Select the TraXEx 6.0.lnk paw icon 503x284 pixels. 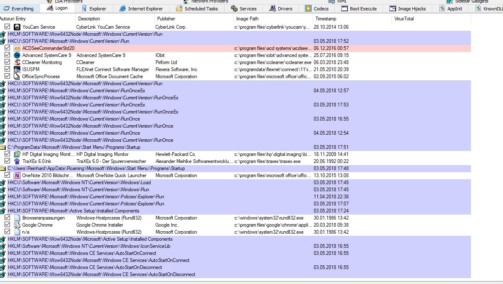coord(17,161)
